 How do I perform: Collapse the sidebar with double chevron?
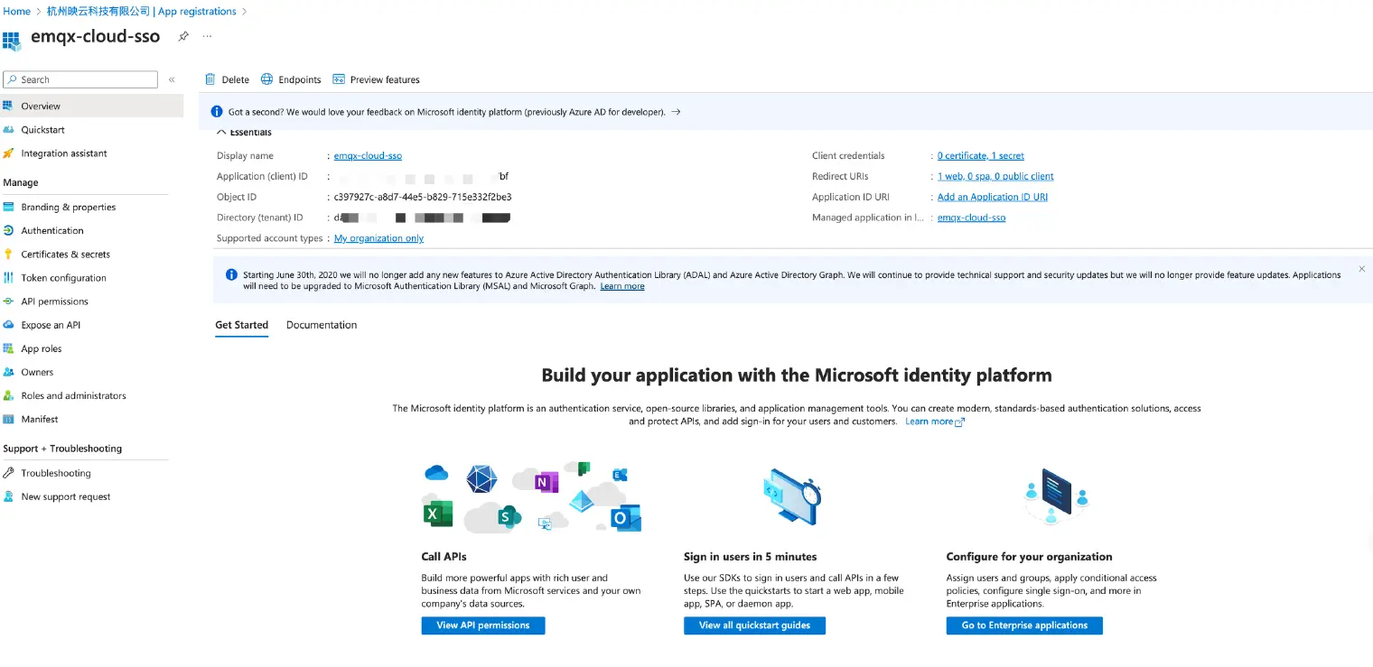[x=172, y=79]
